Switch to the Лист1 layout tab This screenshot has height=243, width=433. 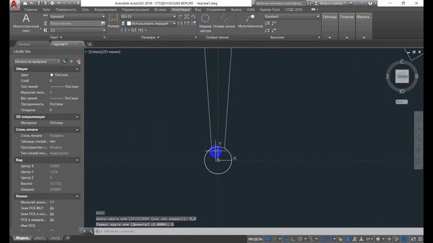click(40, 238)
